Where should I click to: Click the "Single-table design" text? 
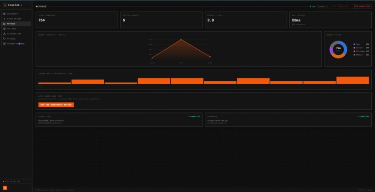click(x=217, y=121)
